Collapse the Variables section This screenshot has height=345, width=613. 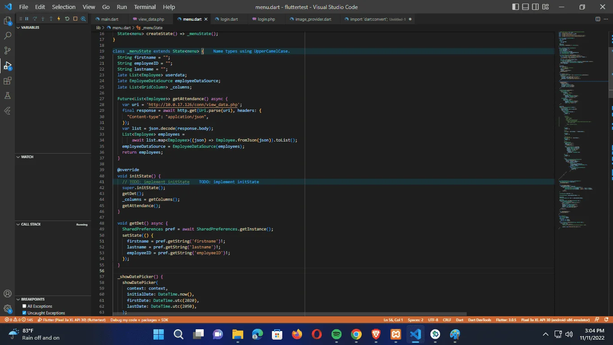(53, 27)
